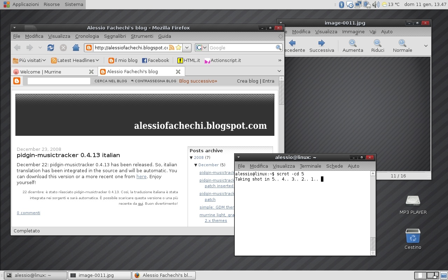
Task: Click Firefox forward arrow button
Action: tap(30, 48)
